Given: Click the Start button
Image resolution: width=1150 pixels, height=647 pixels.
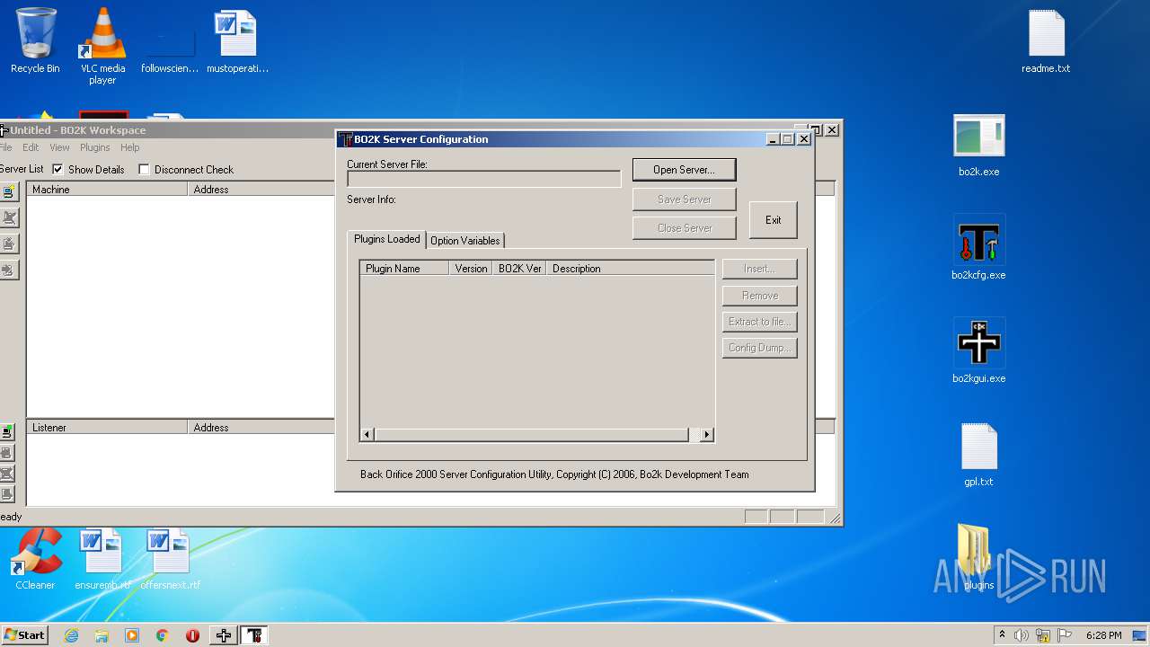Looking at the screenshot, I should 24,635.
